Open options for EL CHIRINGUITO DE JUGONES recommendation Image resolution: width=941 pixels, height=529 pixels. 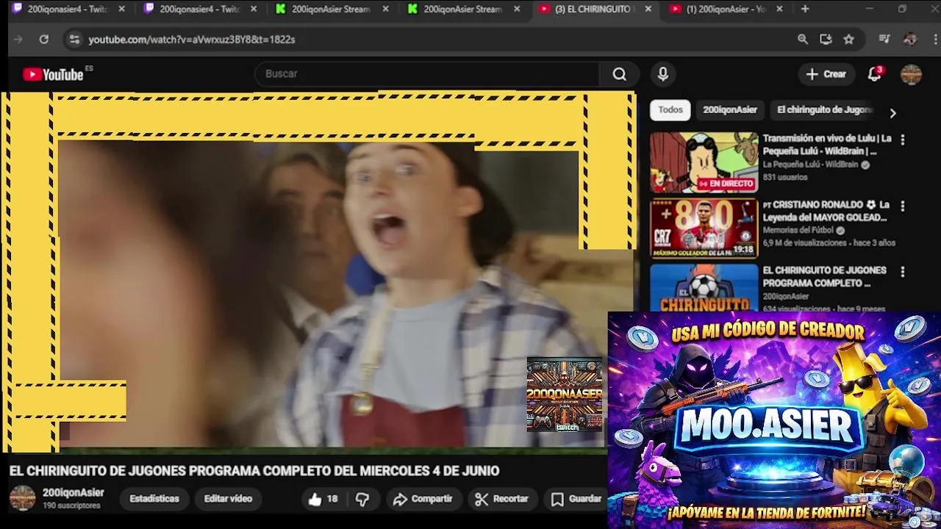click(x=903, y=272)
